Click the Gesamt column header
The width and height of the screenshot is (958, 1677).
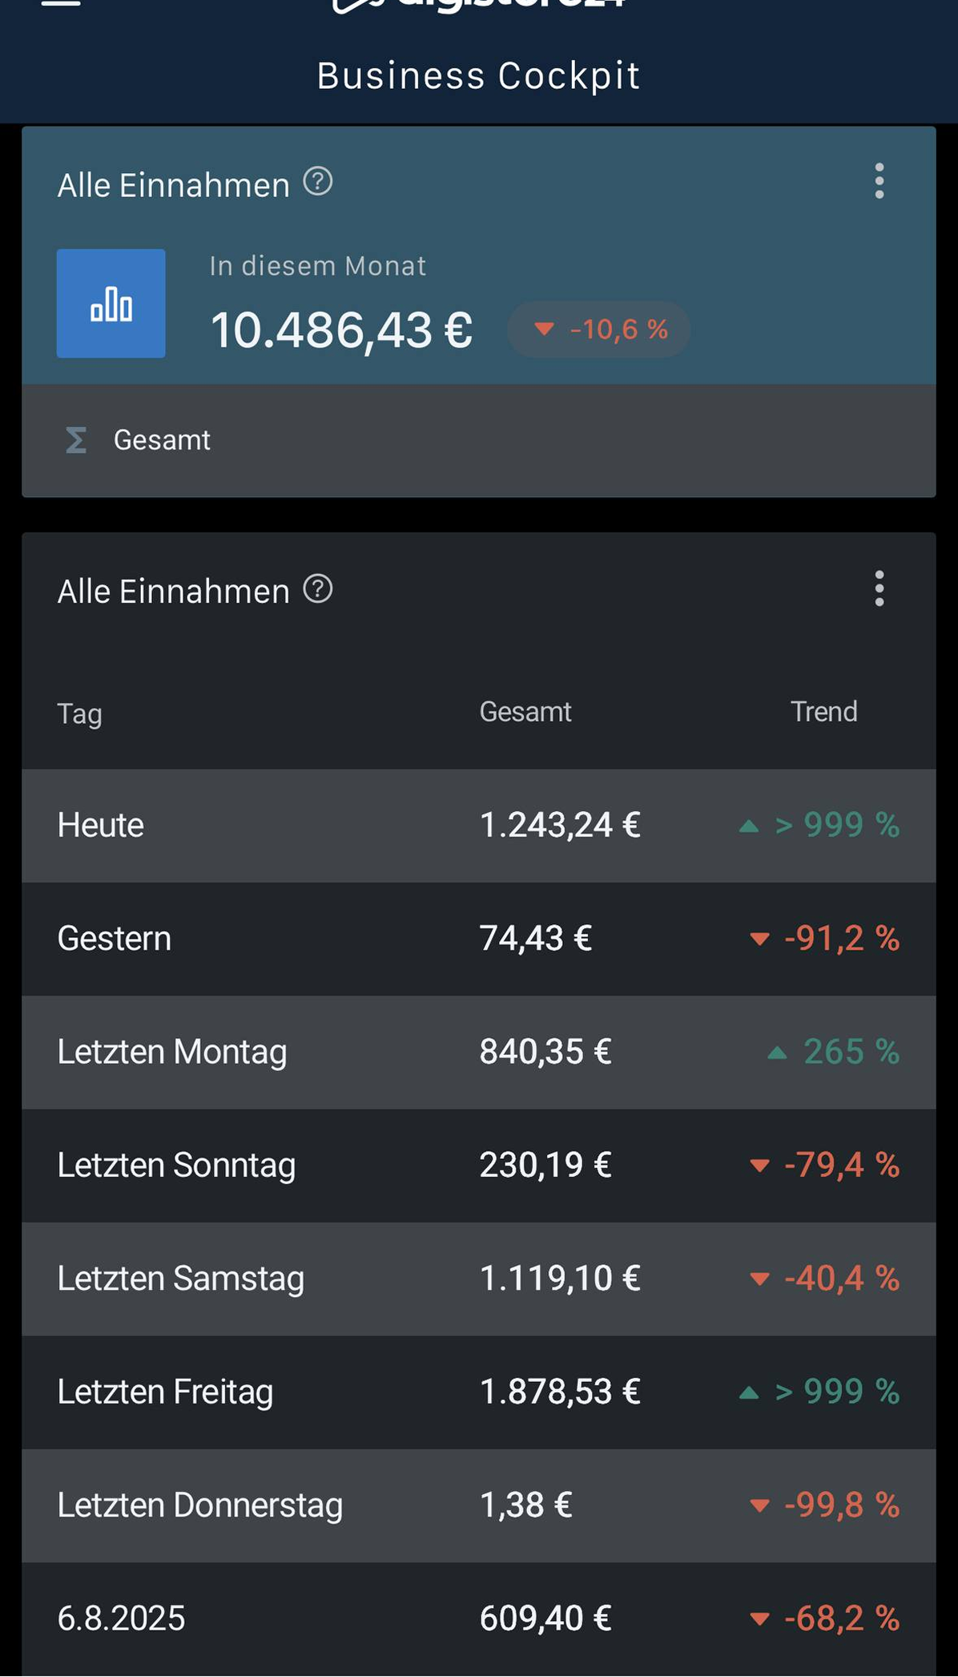[x=525, y=712]
